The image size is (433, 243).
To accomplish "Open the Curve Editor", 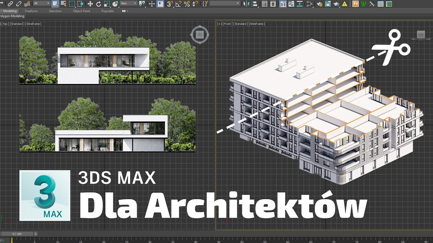I will [x=291, y=4].
